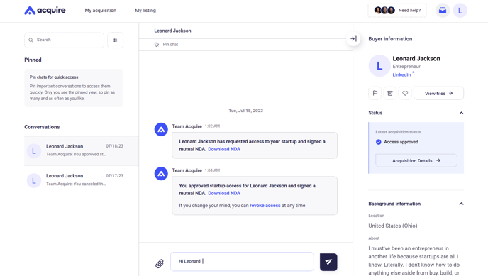Screen dimensions: 488x276
Task: Click the Pinned heading
Action: pos(33,60)
